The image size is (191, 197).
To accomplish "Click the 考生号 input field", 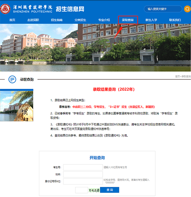I will point(83,167).
